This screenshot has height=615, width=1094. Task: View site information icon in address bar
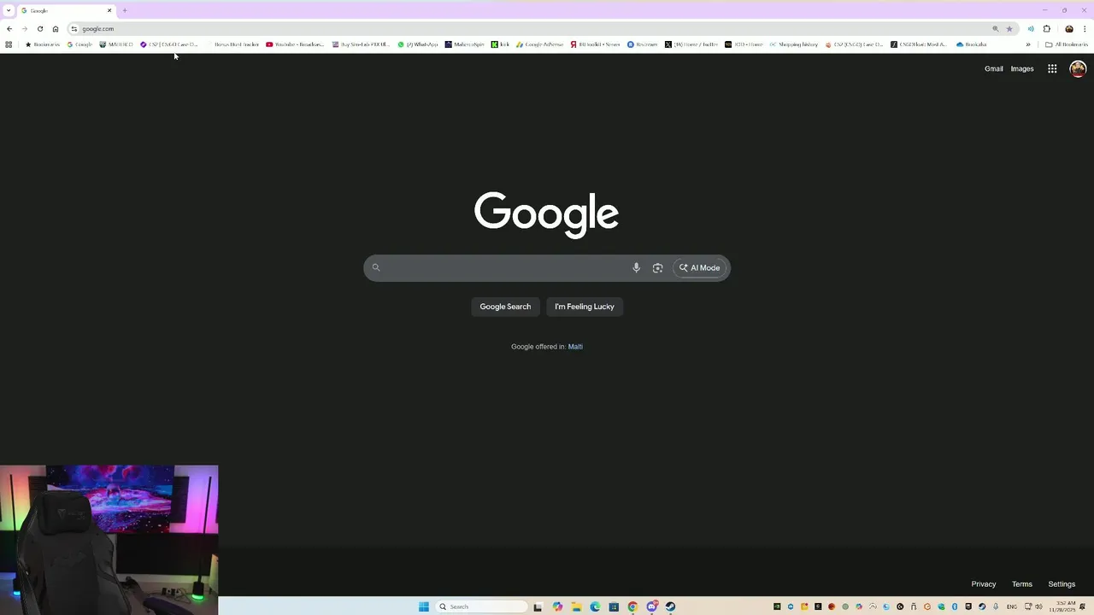coord(74,28)
